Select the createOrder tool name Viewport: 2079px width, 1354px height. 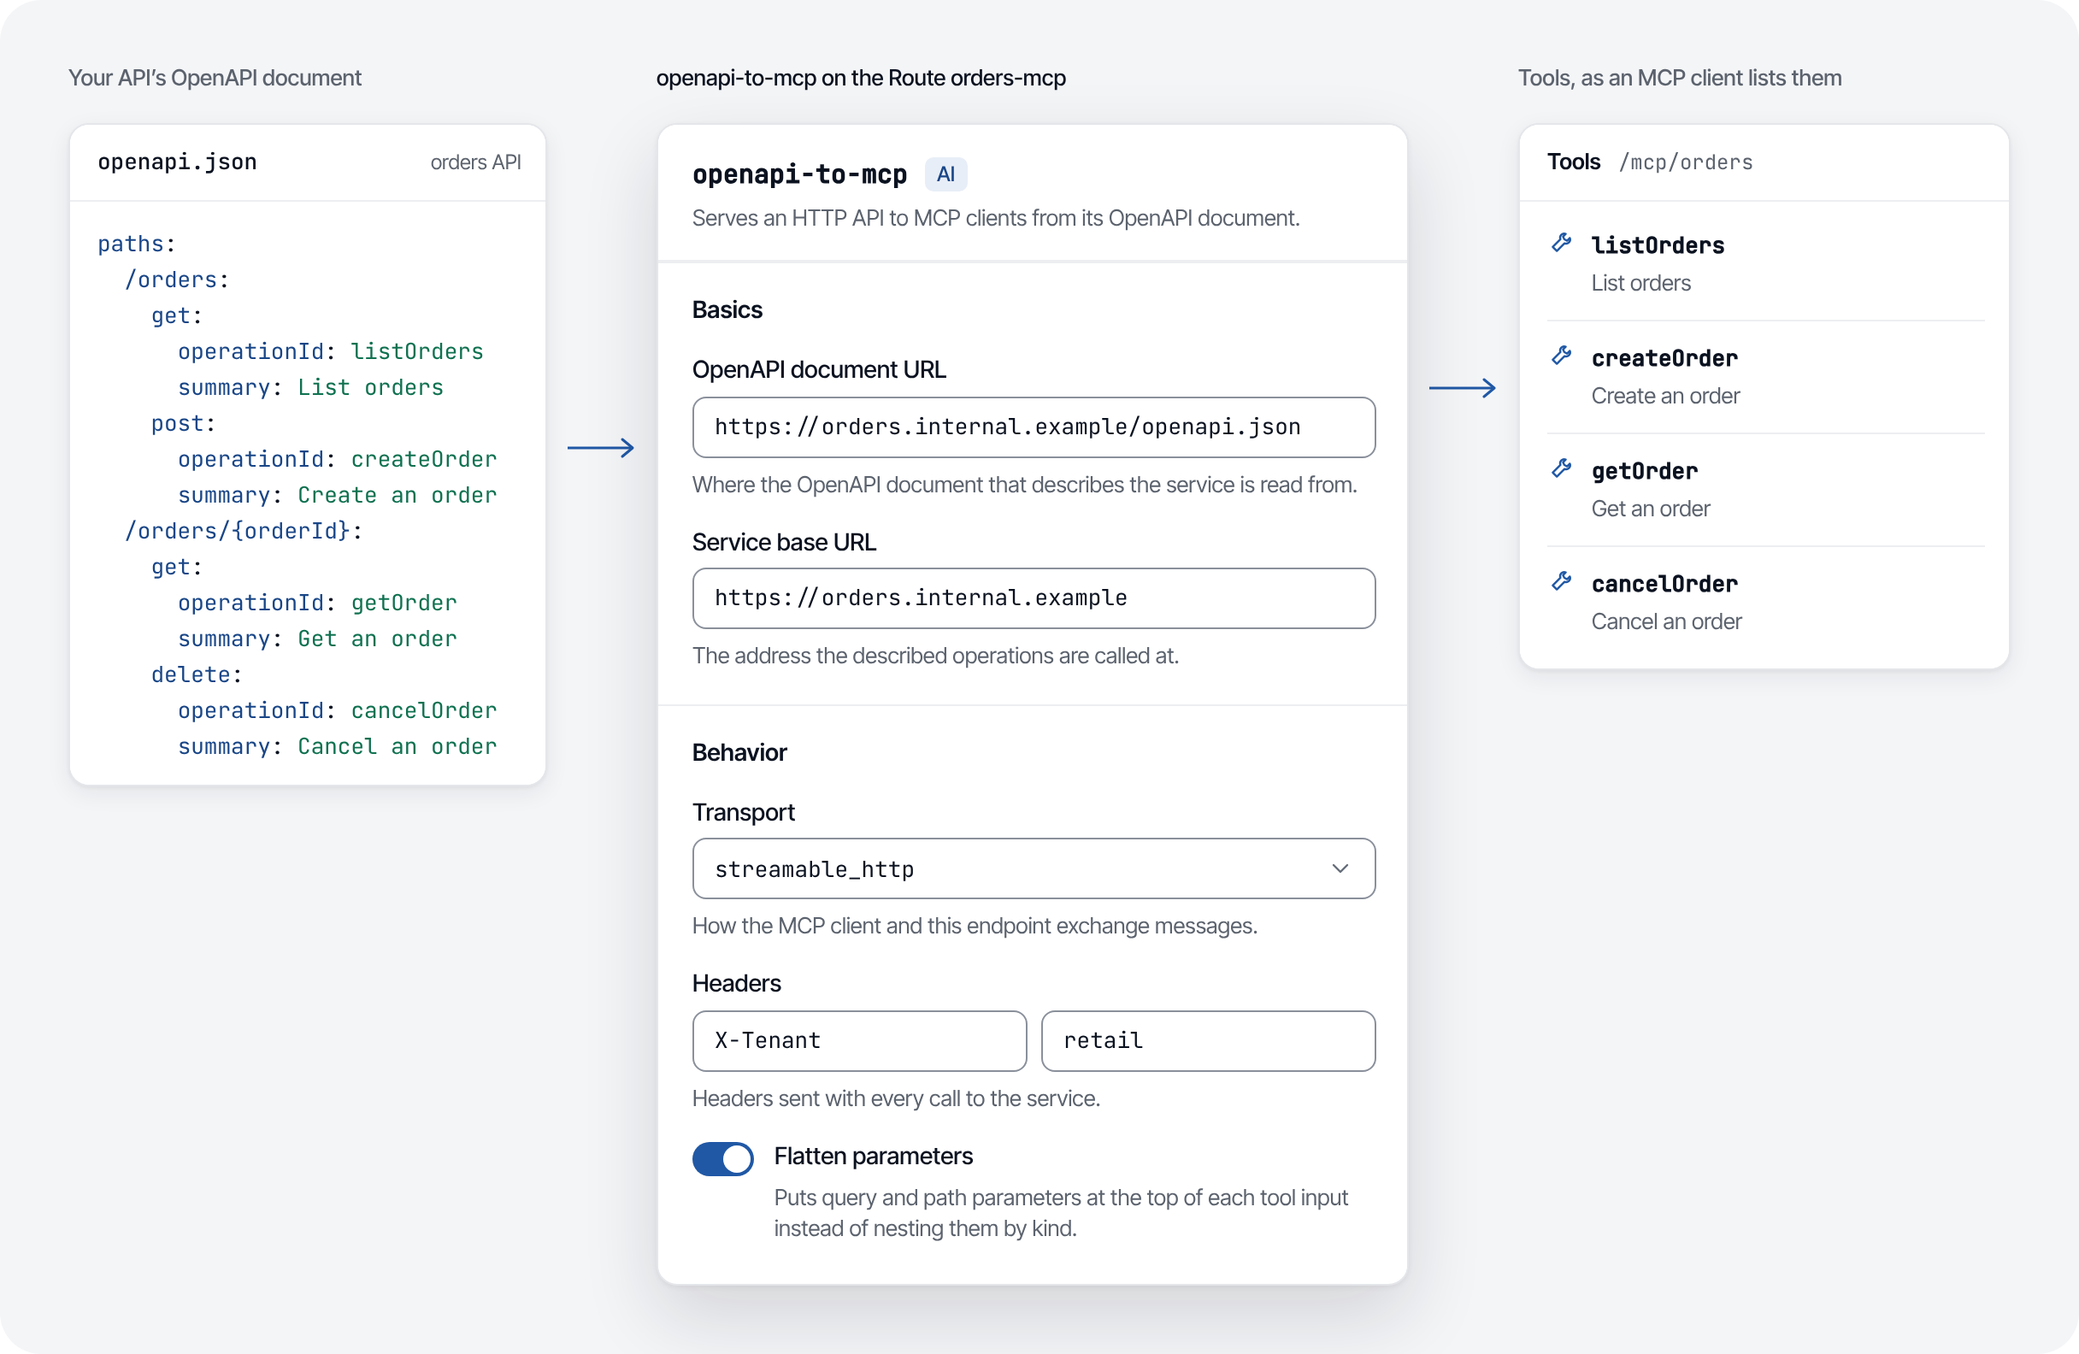pyautogui.click(x=1664, y=358)
